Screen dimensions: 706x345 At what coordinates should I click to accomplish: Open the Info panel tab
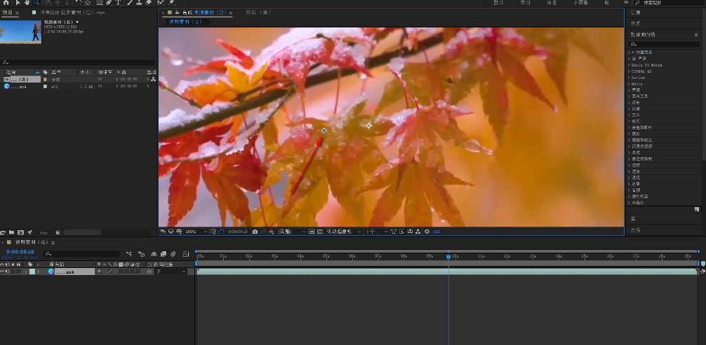[x=635, y=13]
